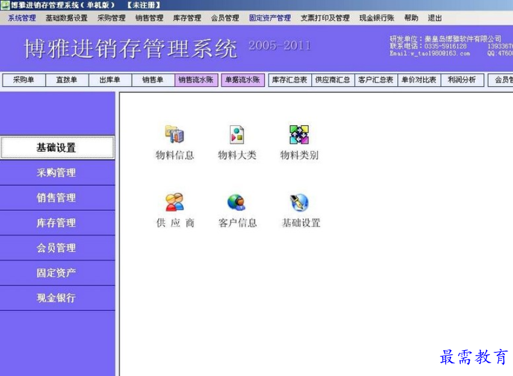The width and height of the screenshot is (513, 376).
Task: Click the 联系电话 0335-5916128 line
Action: [x=428, y=46]
